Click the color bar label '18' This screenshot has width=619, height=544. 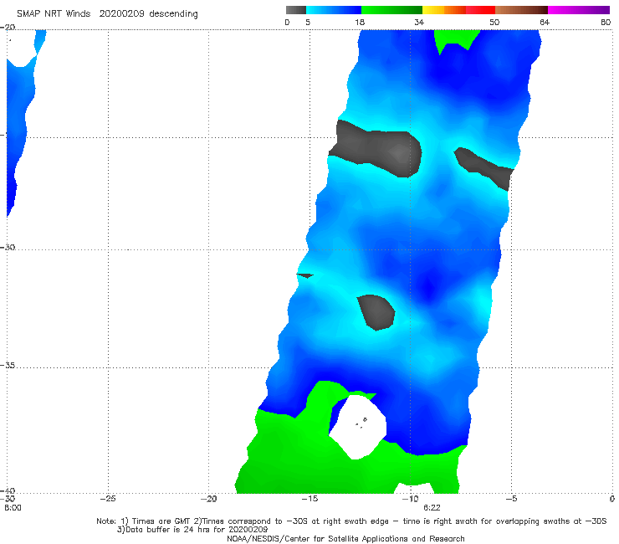pos(360,22)
